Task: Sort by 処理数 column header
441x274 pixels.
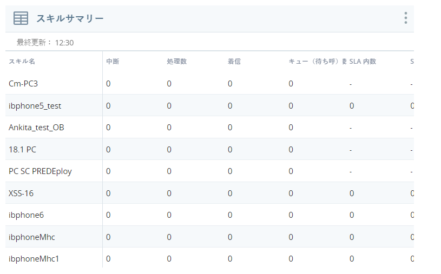Action: coord(176,61)
